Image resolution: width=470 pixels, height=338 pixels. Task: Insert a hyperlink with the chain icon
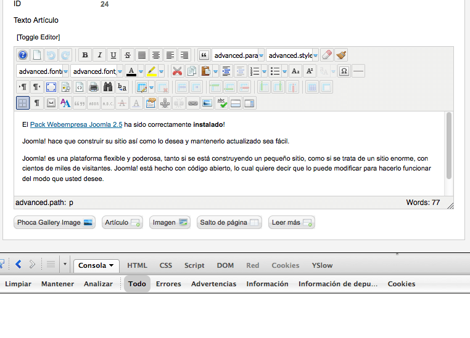pyautogui.click(x=192, y=103)
